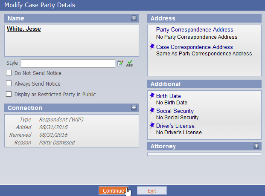Click the plus icon in Name header
This screenshot has width=265, height=196.
point(134,18)
